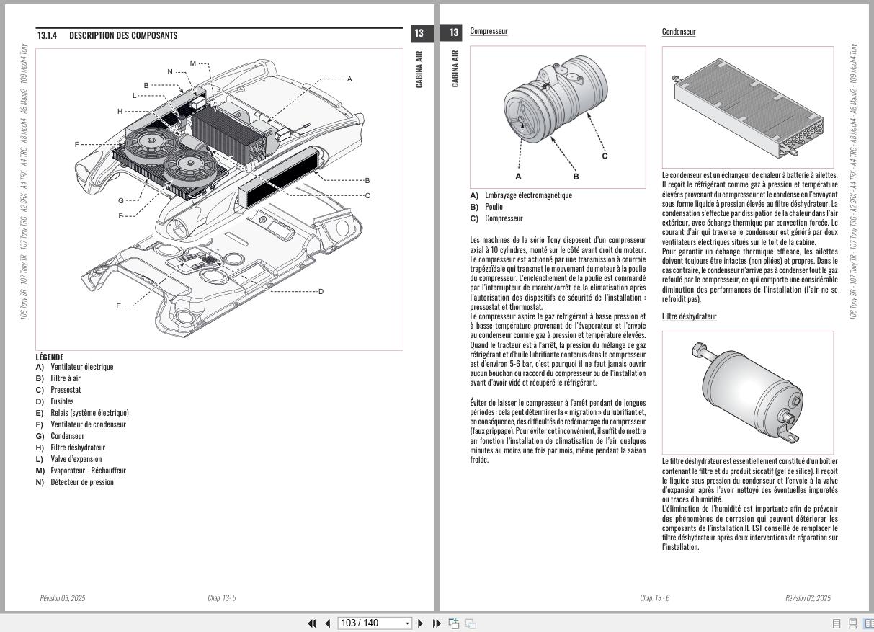This screenshot has height=632, width=874.
Task: Switch to single page layout
Action: point(837,623)
